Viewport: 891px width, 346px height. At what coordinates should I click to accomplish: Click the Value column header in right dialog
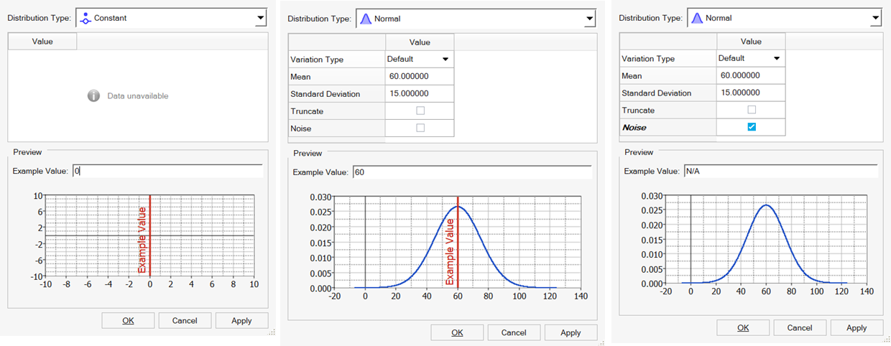pyautogui.click(x=751, y=42)
